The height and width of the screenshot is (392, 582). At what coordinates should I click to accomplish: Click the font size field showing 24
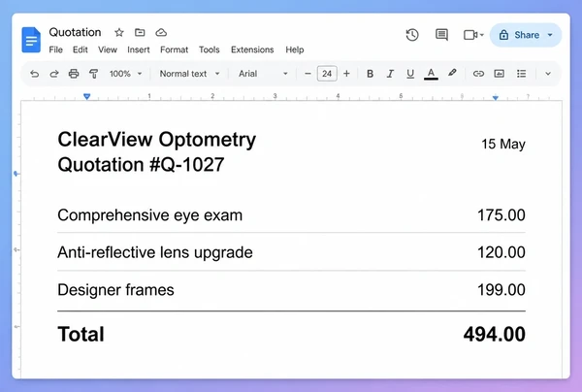point(327,74)
